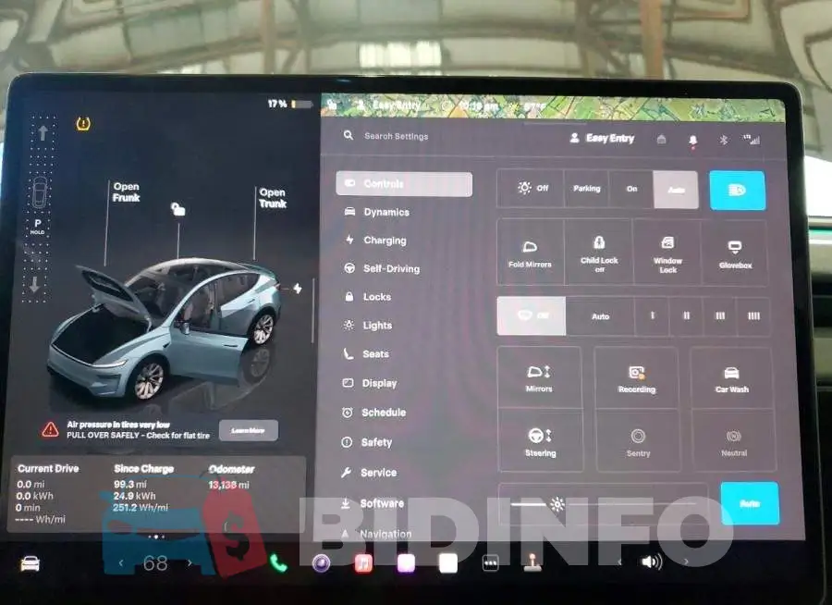Set wipers to speed I
832x605 pixels.
(x=652, y=316)
